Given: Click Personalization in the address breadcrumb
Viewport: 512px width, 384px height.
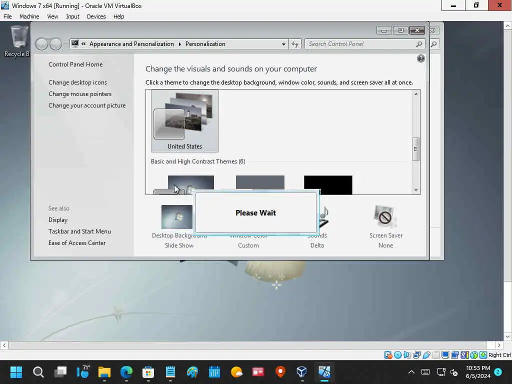Looking at the screenshot, I should pyautogui.click(x=205, y=44).
